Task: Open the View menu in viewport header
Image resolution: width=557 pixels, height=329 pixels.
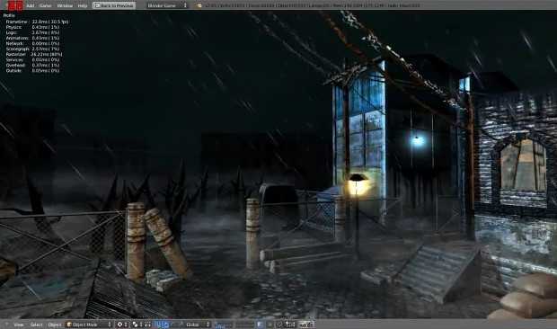Action: tap(19, 325)
